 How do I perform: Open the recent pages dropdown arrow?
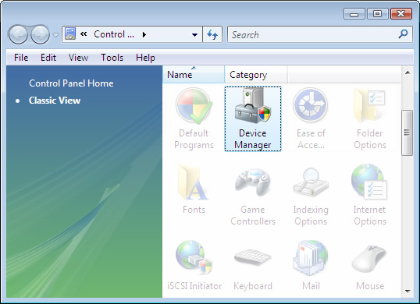55,35
